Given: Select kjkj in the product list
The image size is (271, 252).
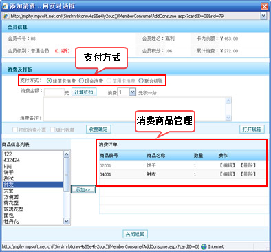Looking at the screenshot, I should tap(33, 166).
